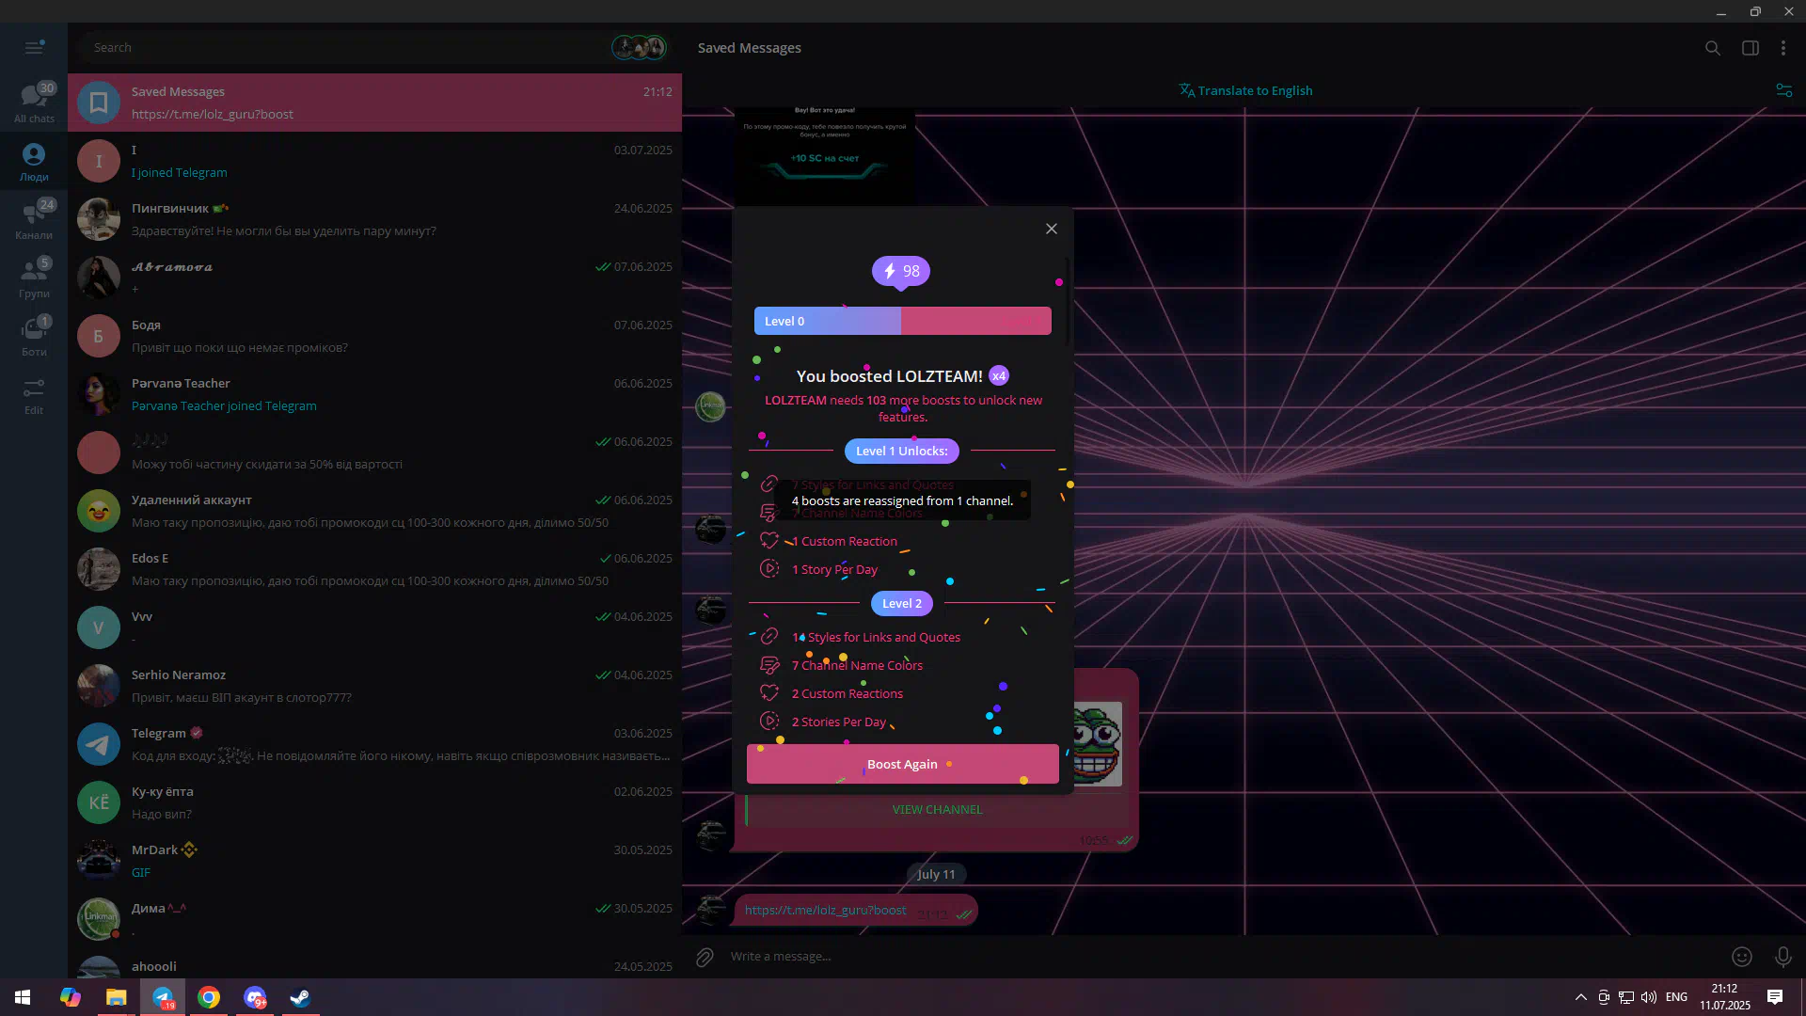Image resolution: width=1806 pixels, height=1016 pixels.
Task: Open File Explorer from taskbar
Action: pyautogui.click(x=116, y=997)
